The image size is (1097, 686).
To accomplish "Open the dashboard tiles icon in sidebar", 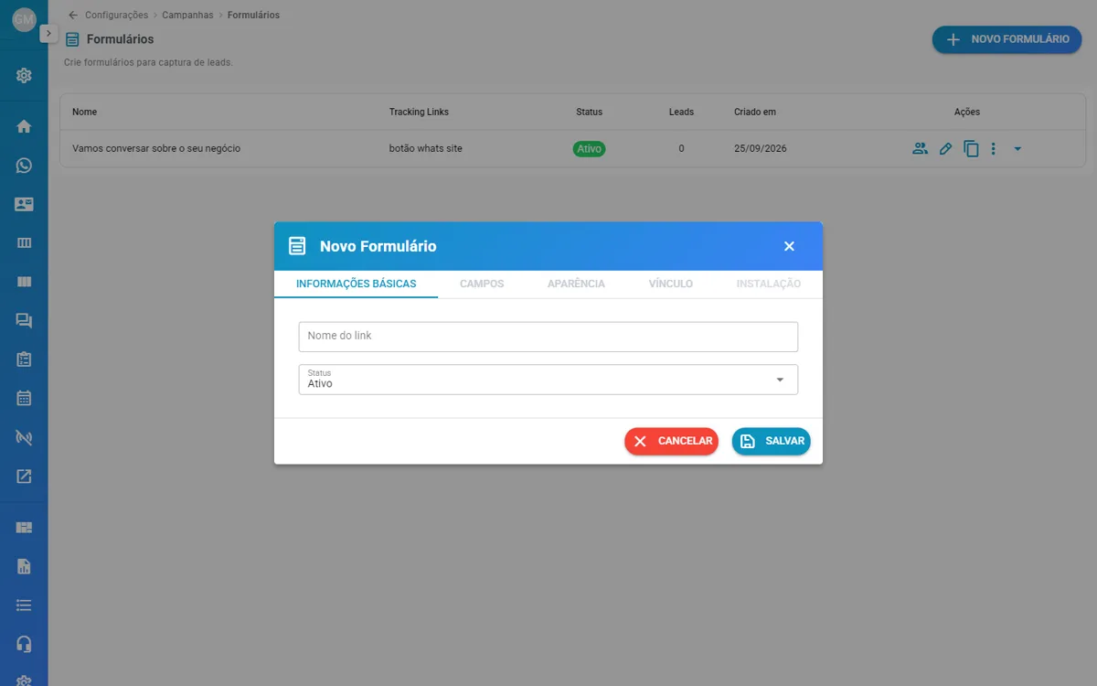I will 24,527.
